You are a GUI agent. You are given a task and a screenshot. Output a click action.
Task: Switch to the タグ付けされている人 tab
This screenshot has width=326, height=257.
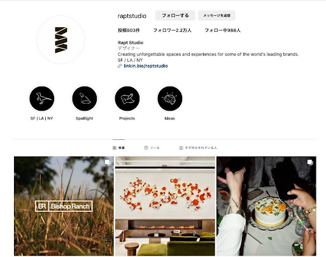(x=198, y=148)
